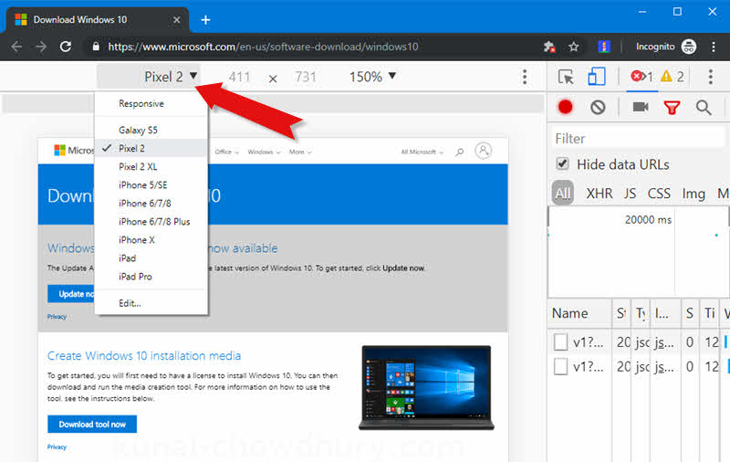Select Pixel 2 XL device

(151, 167)
